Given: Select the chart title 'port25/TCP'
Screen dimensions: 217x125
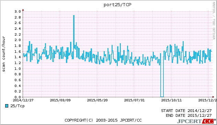Looking at the screenshot, I should point(117,5).
